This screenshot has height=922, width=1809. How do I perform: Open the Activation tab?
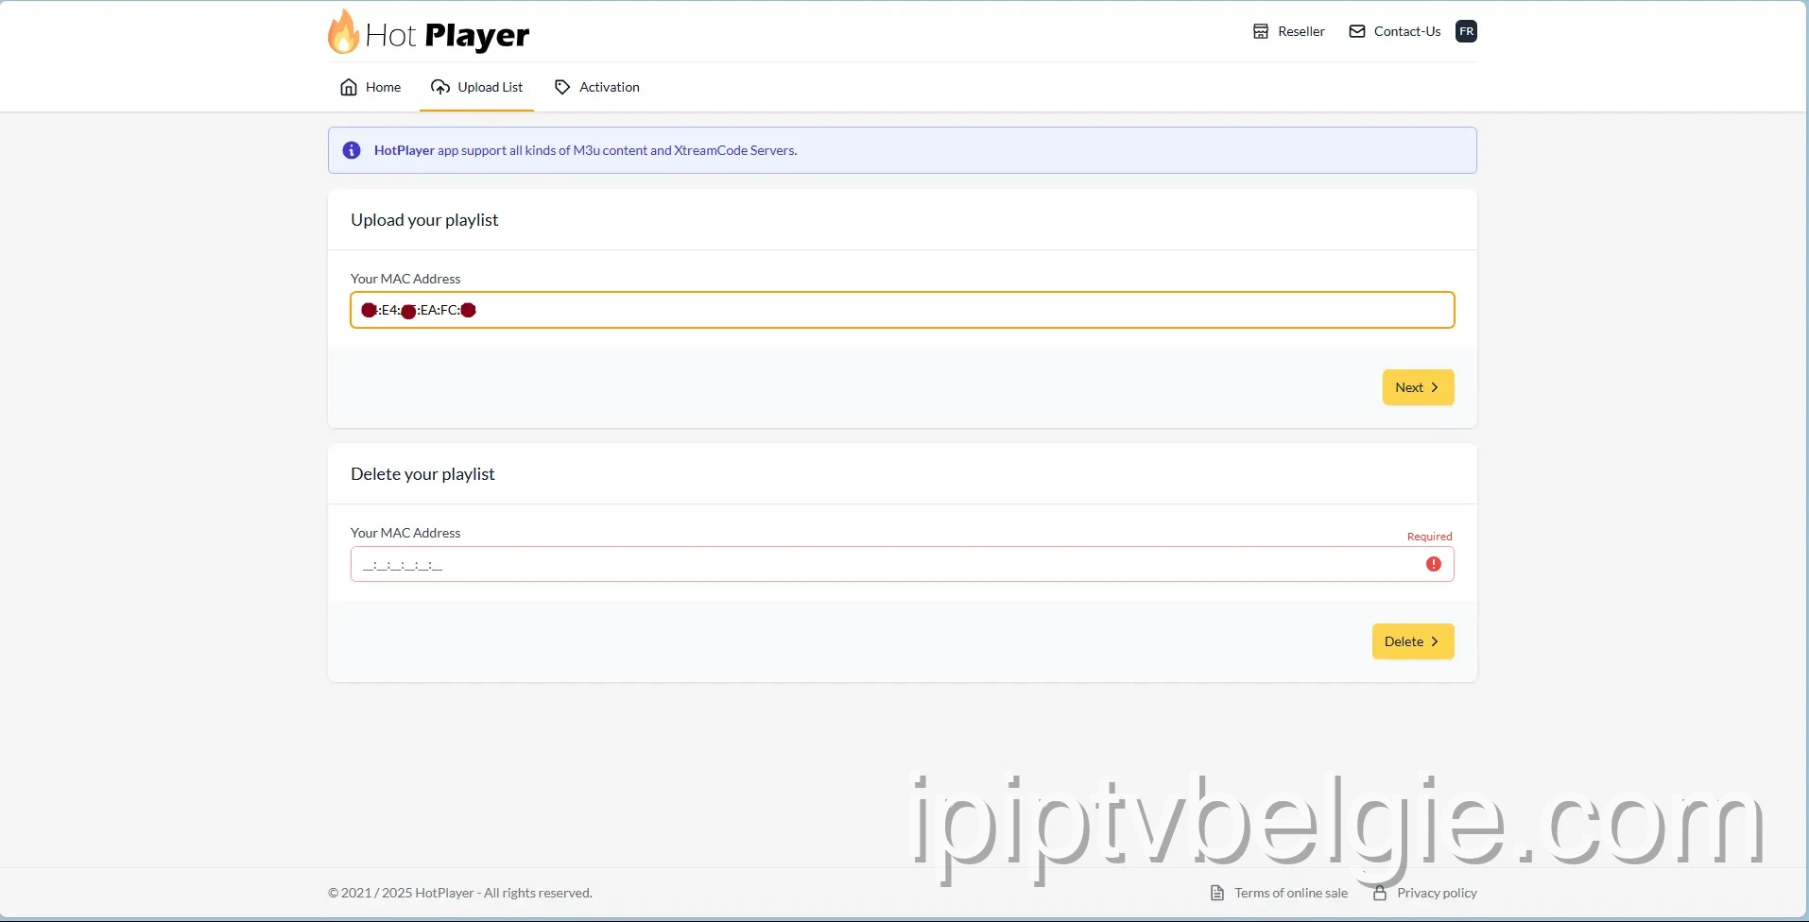596,87
